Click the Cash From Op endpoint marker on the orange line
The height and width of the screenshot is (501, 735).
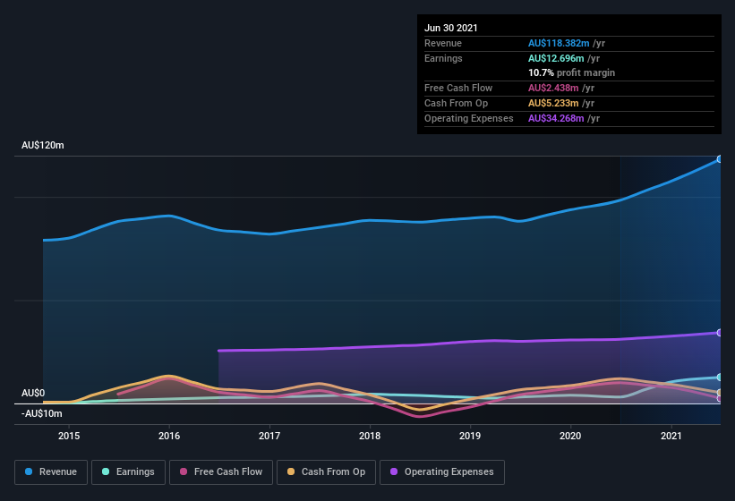[720, 393]
